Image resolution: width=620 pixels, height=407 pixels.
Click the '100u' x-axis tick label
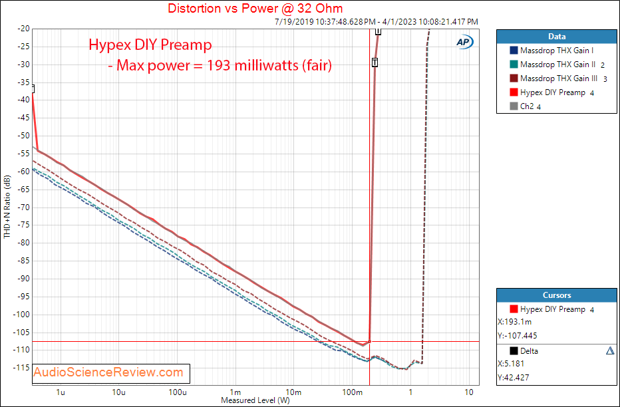pyautogui.click(x=177, y=392)
